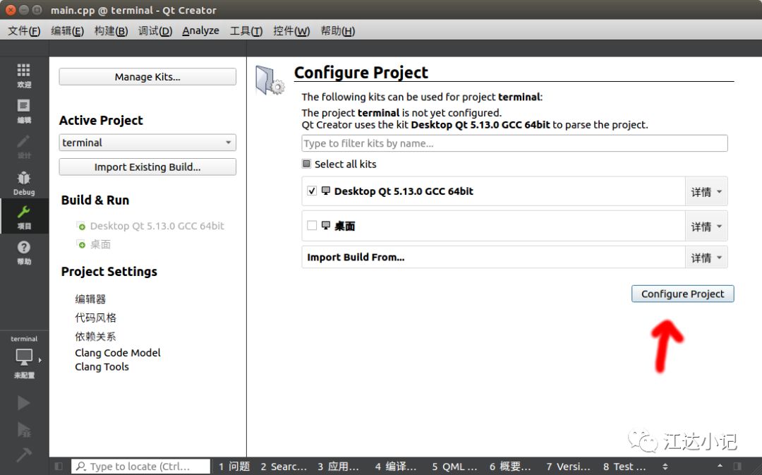Open the 工具(T) menu
Viewport: 762px width, 475px height.
click(x=246, y=30)
